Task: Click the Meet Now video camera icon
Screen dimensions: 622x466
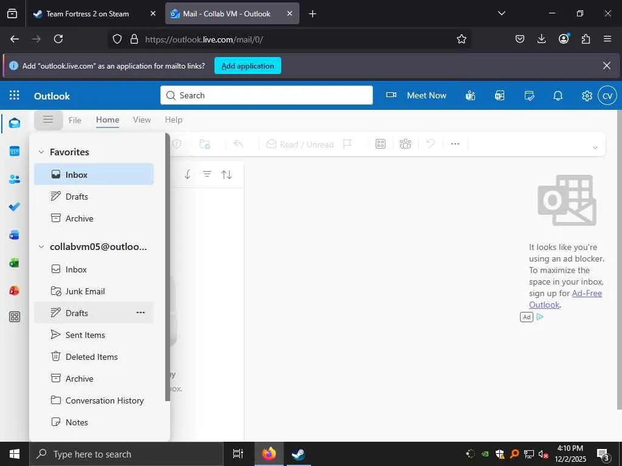Action: [391, 95]
